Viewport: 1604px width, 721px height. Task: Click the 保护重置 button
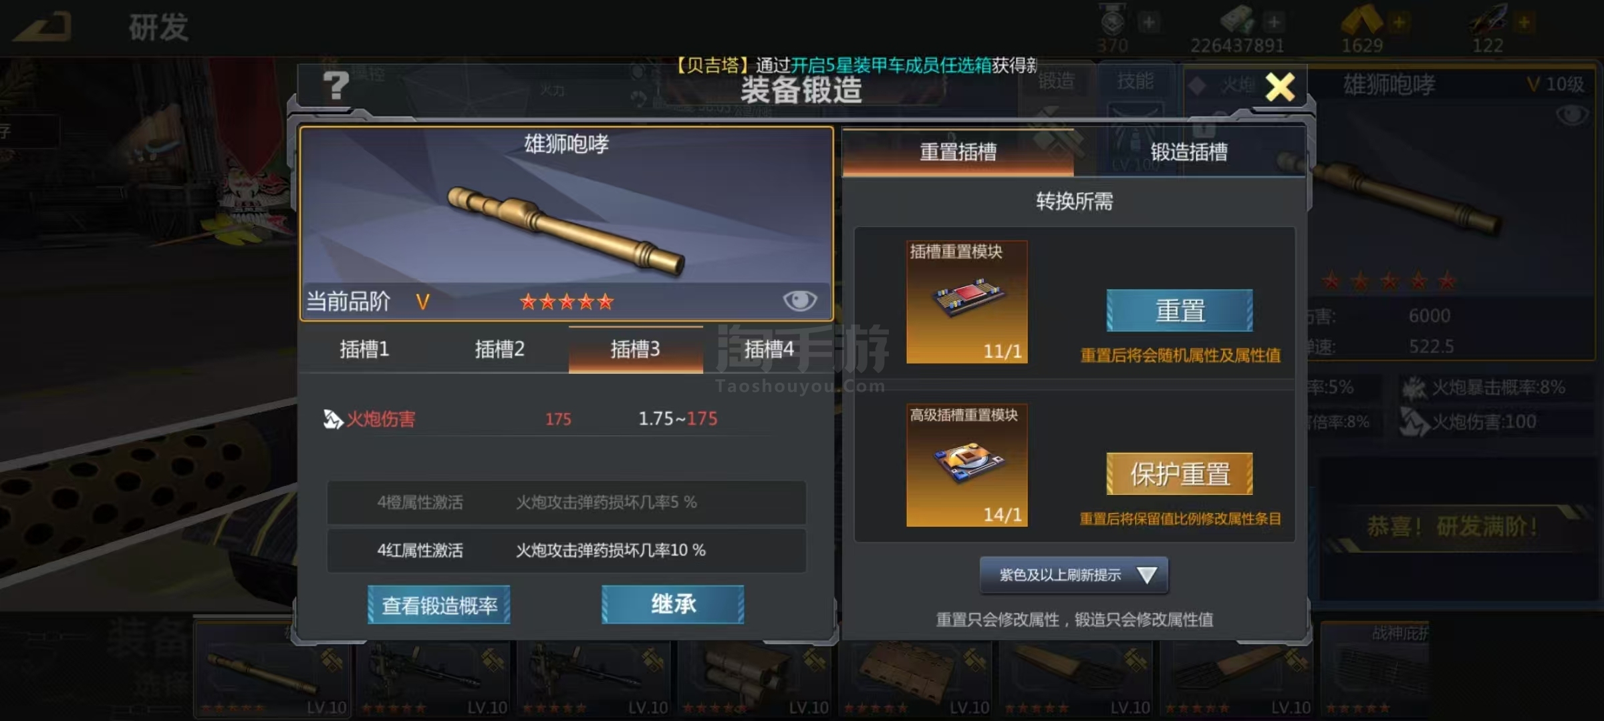1180,474
